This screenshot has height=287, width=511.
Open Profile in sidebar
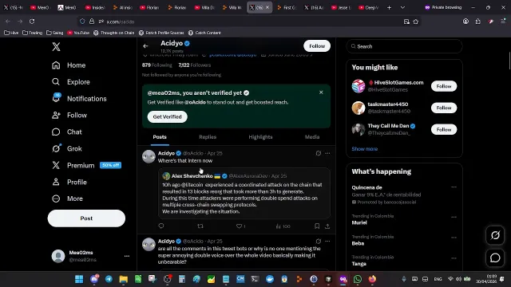pos(69,182)
